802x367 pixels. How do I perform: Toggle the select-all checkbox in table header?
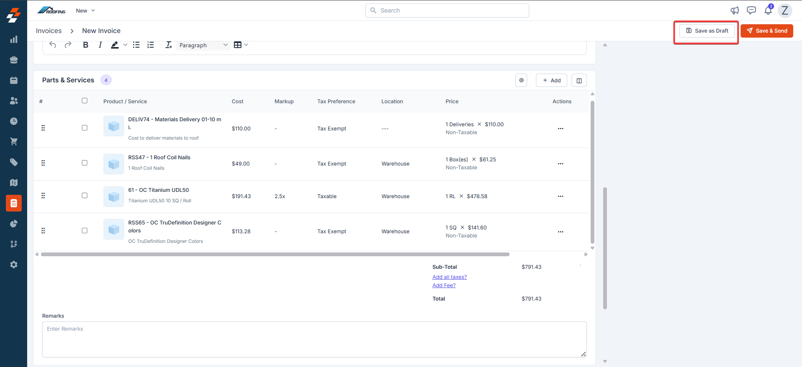[84, 101]
